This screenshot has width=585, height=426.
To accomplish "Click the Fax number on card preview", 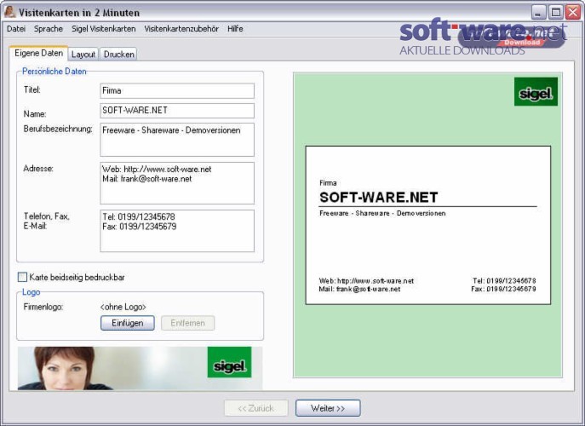I will (503, 289).
